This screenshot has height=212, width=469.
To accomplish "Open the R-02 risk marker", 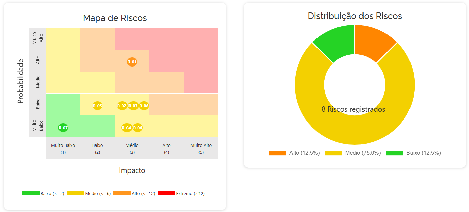I will click(x=122, y=106).
